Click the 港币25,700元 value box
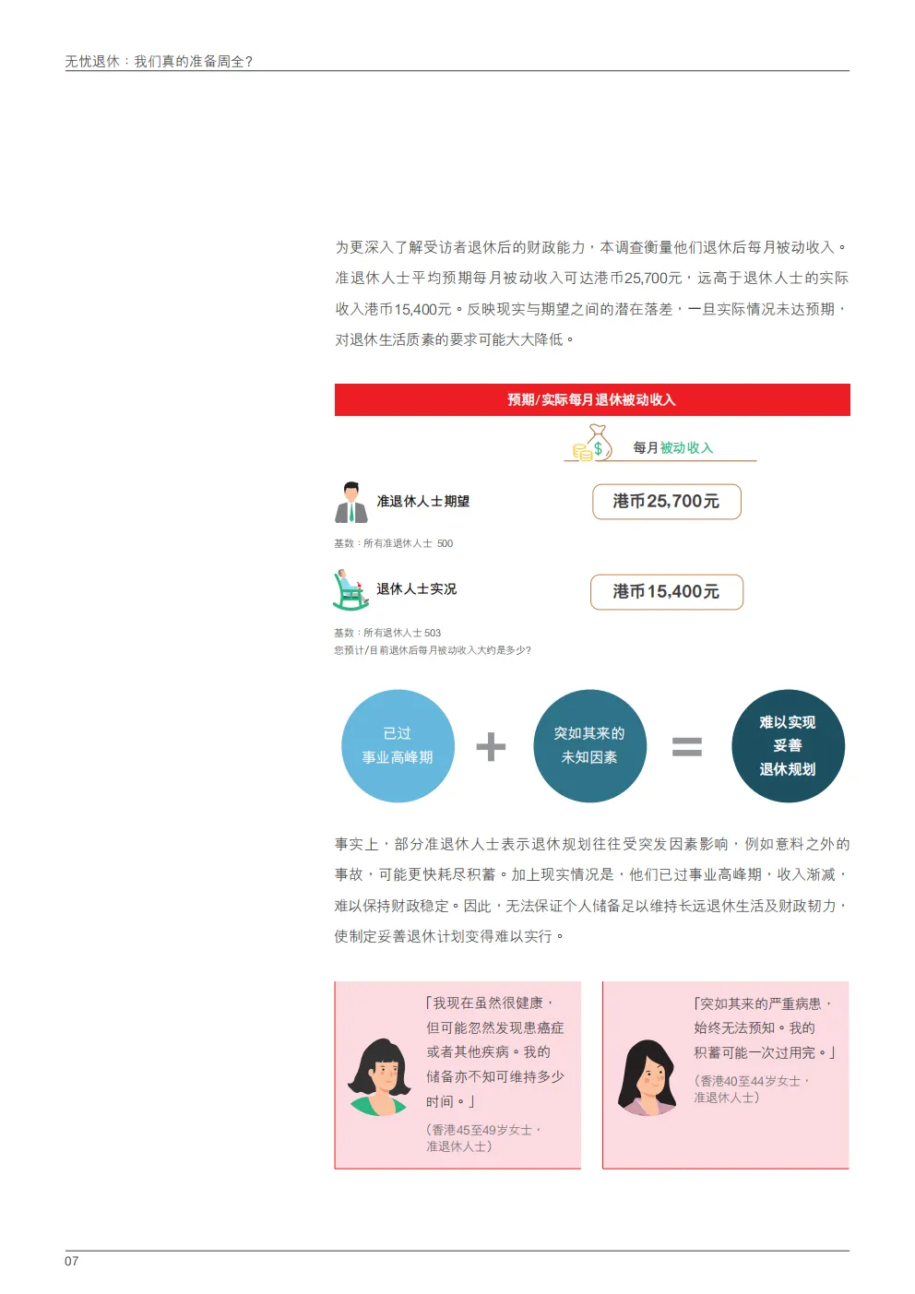915x1294 pixels. [x=667, y=502]
